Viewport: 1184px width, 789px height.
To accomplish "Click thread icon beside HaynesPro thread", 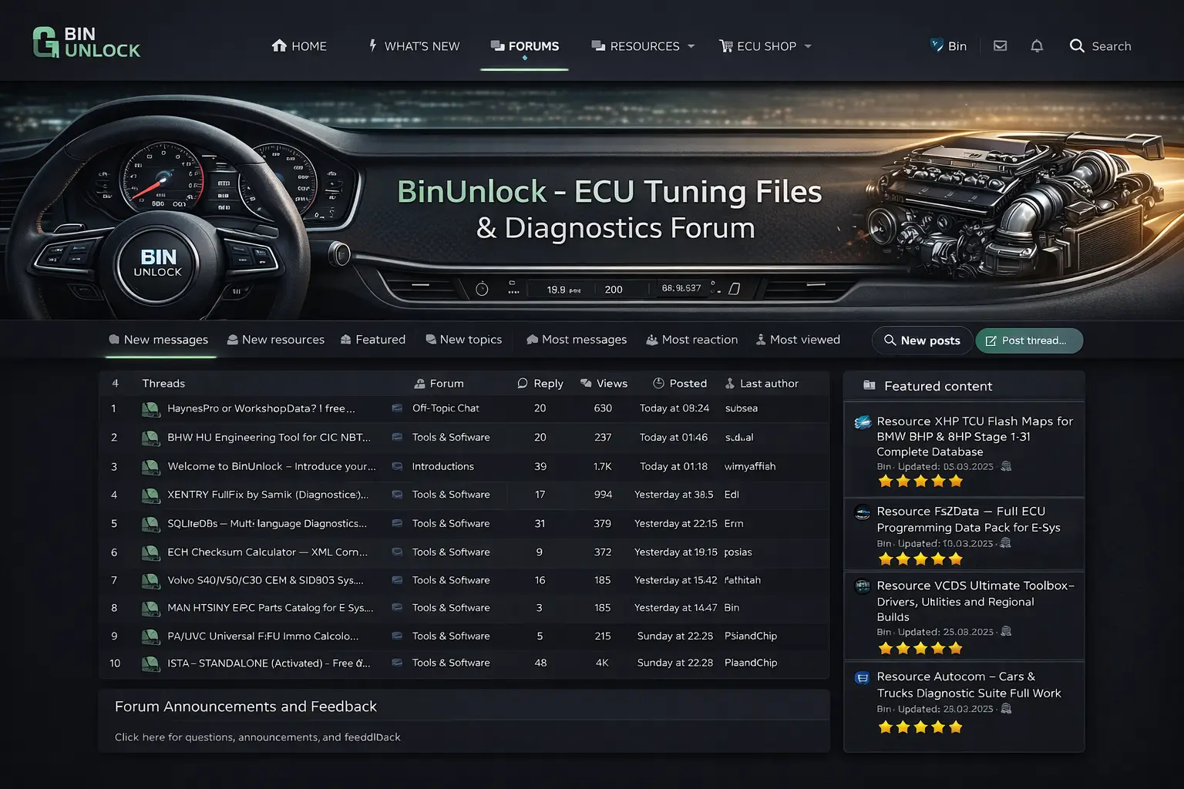I will coord(150,409).
